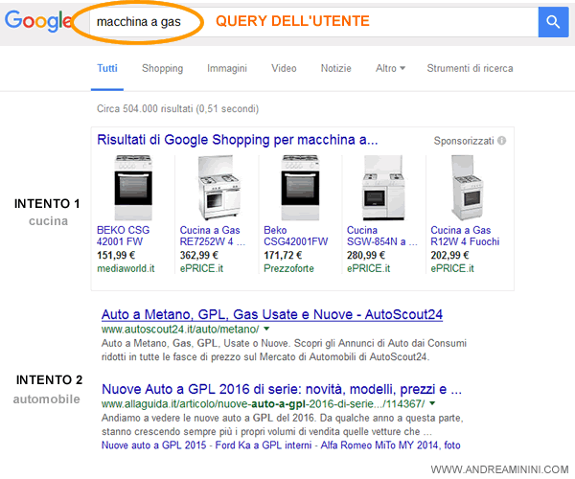Expand the Altro dropdown menu

tap(390, 68)
